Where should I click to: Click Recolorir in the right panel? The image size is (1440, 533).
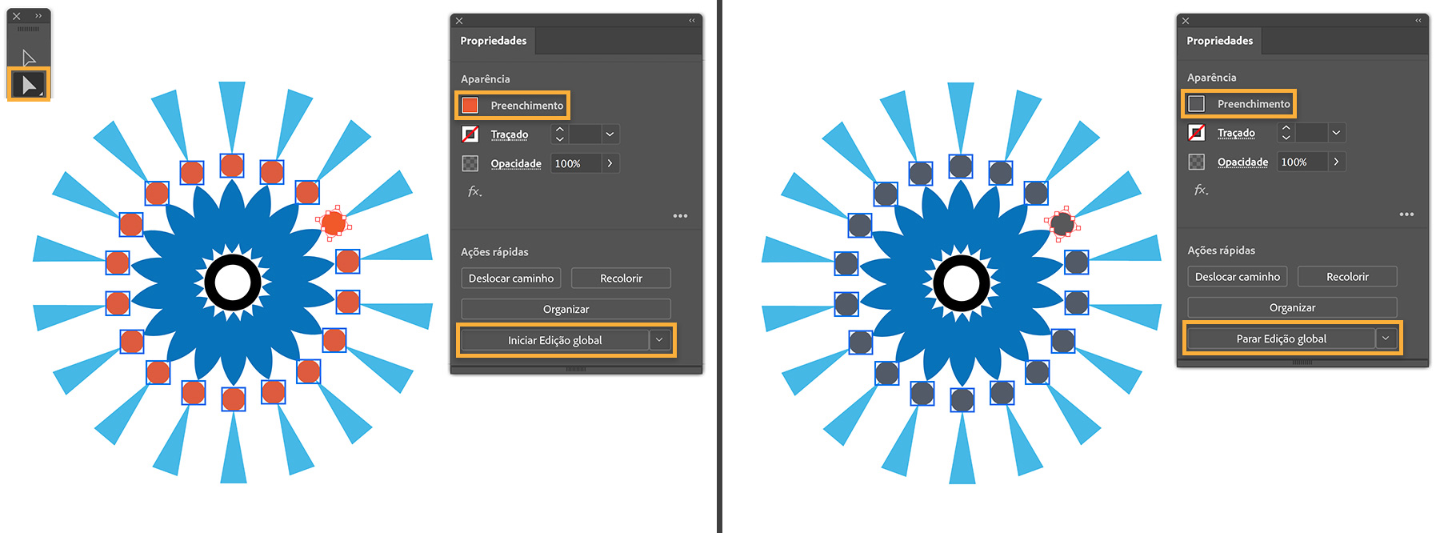point(1347,276)
